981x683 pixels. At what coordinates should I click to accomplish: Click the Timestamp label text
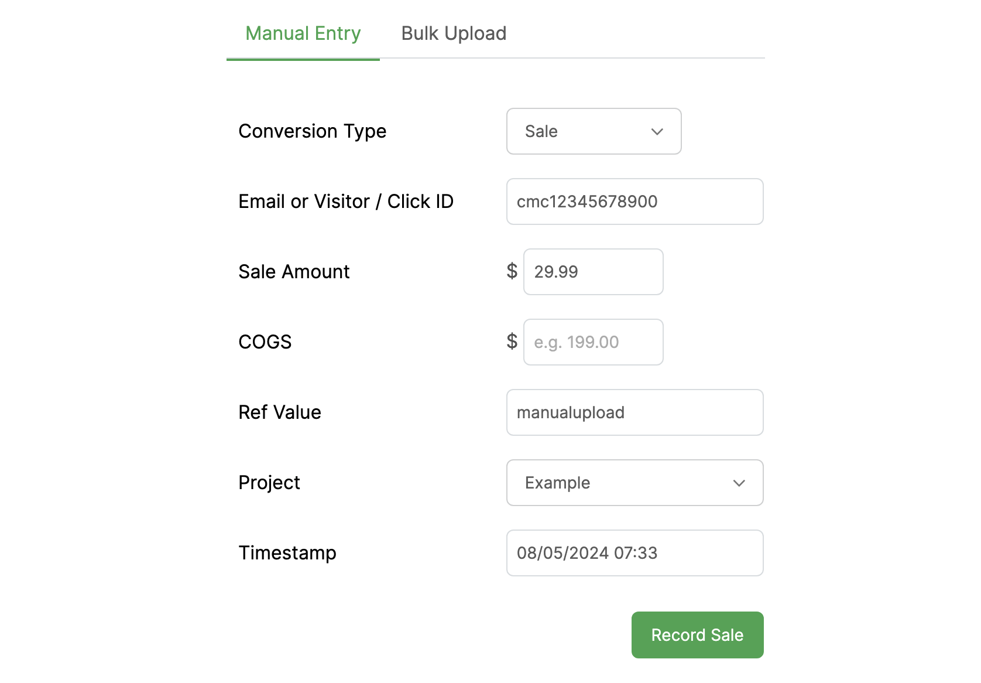(x=287, y=553)
